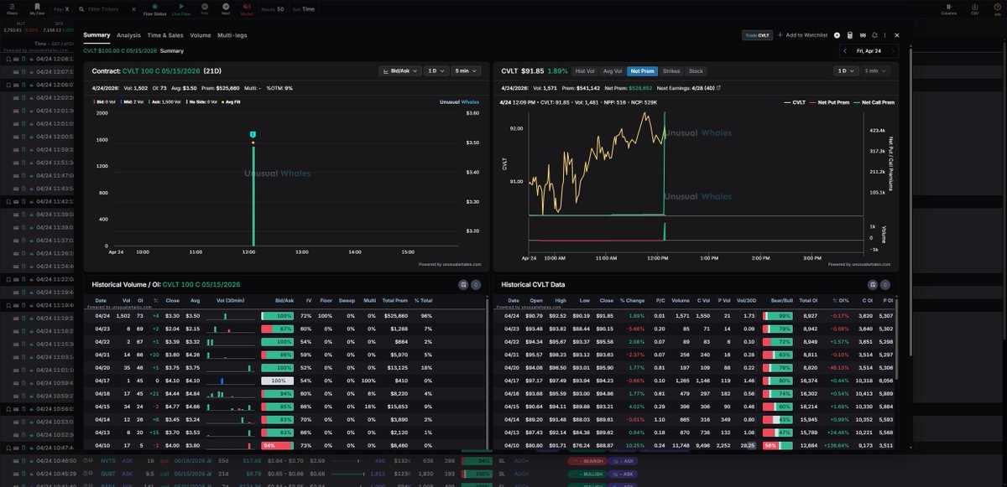Open the Bid/Ask chart type dropdown

[x=399, y=71]
